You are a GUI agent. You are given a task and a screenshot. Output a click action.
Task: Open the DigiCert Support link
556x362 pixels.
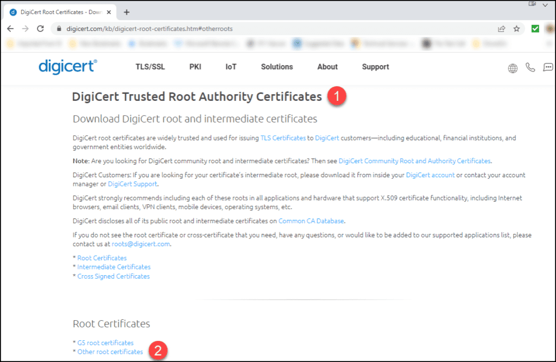132,184
